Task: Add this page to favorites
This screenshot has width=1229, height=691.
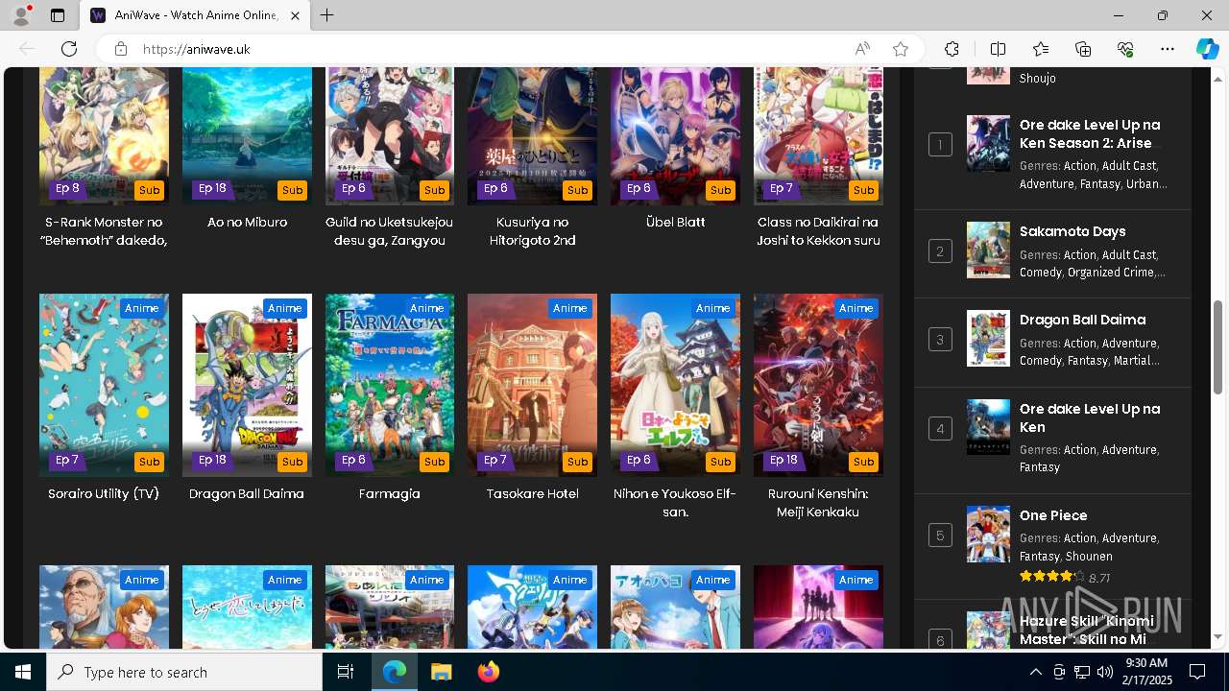Action: tap(901, 49)
